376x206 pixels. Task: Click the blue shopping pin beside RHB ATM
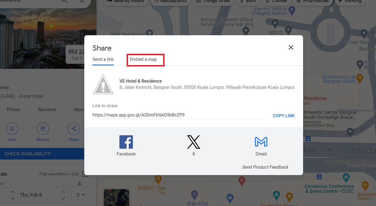coord(230,198)
